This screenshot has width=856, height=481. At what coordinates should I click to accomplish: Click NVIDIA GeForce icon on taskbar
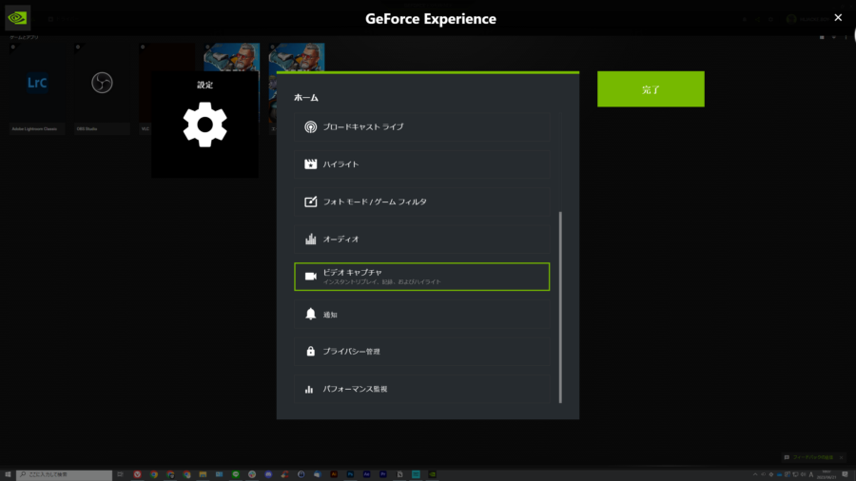coord(433,474)
